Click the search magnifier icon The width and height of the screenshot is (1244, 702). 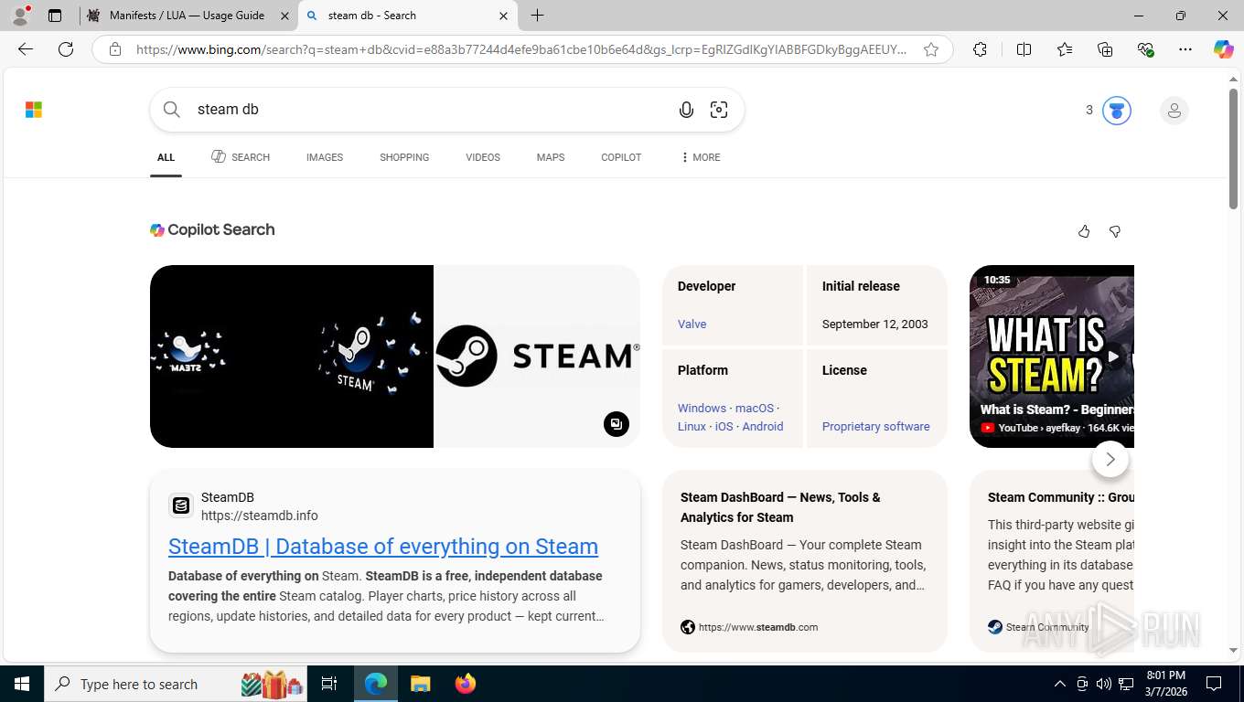171,110
